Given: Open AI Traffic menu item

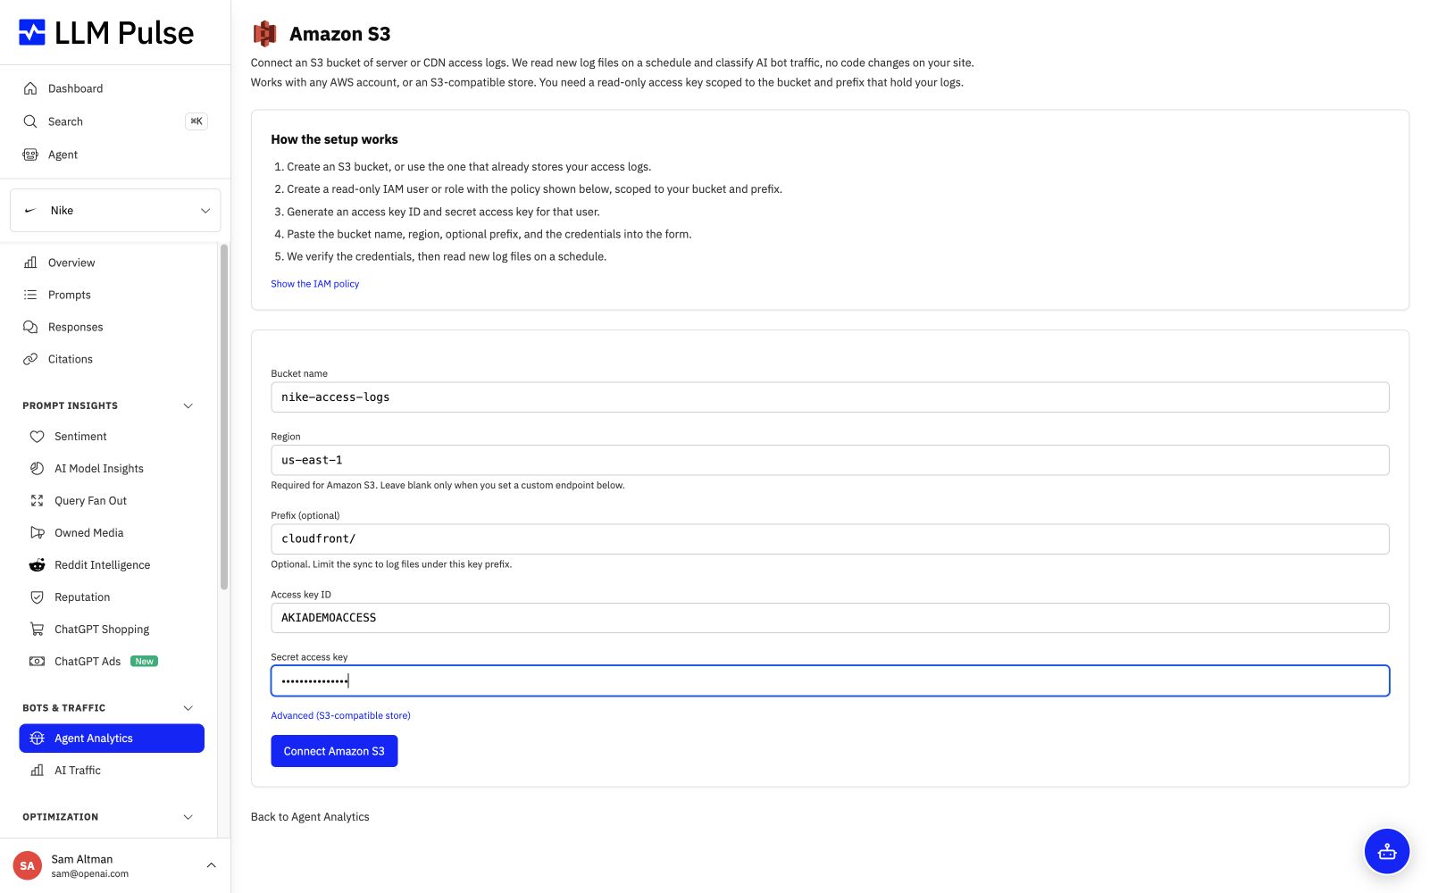Looking at the screenshot, I should point(112,771).
